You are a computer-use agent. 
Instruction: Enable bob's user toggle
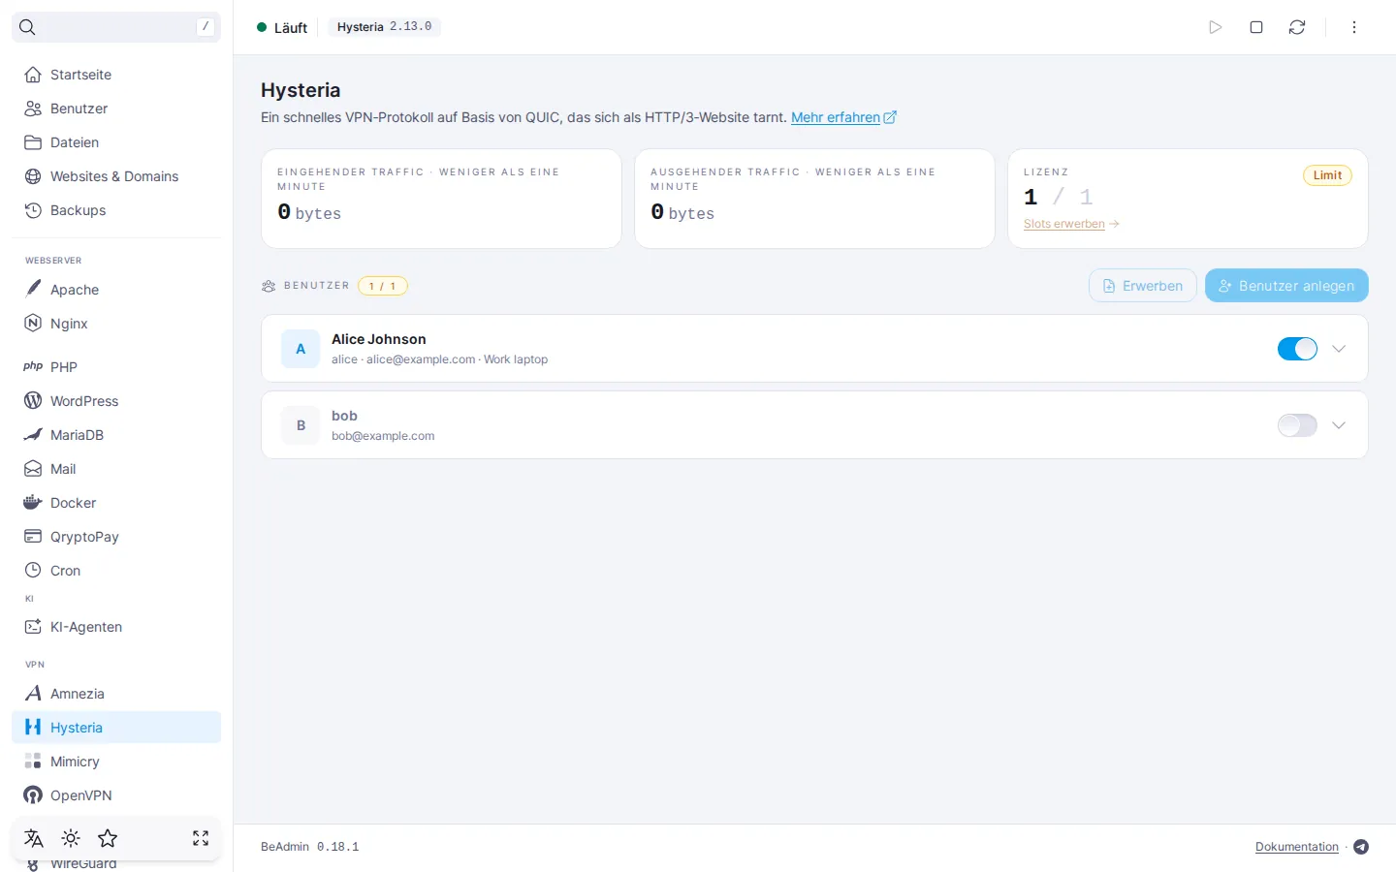coord(1297,425)
